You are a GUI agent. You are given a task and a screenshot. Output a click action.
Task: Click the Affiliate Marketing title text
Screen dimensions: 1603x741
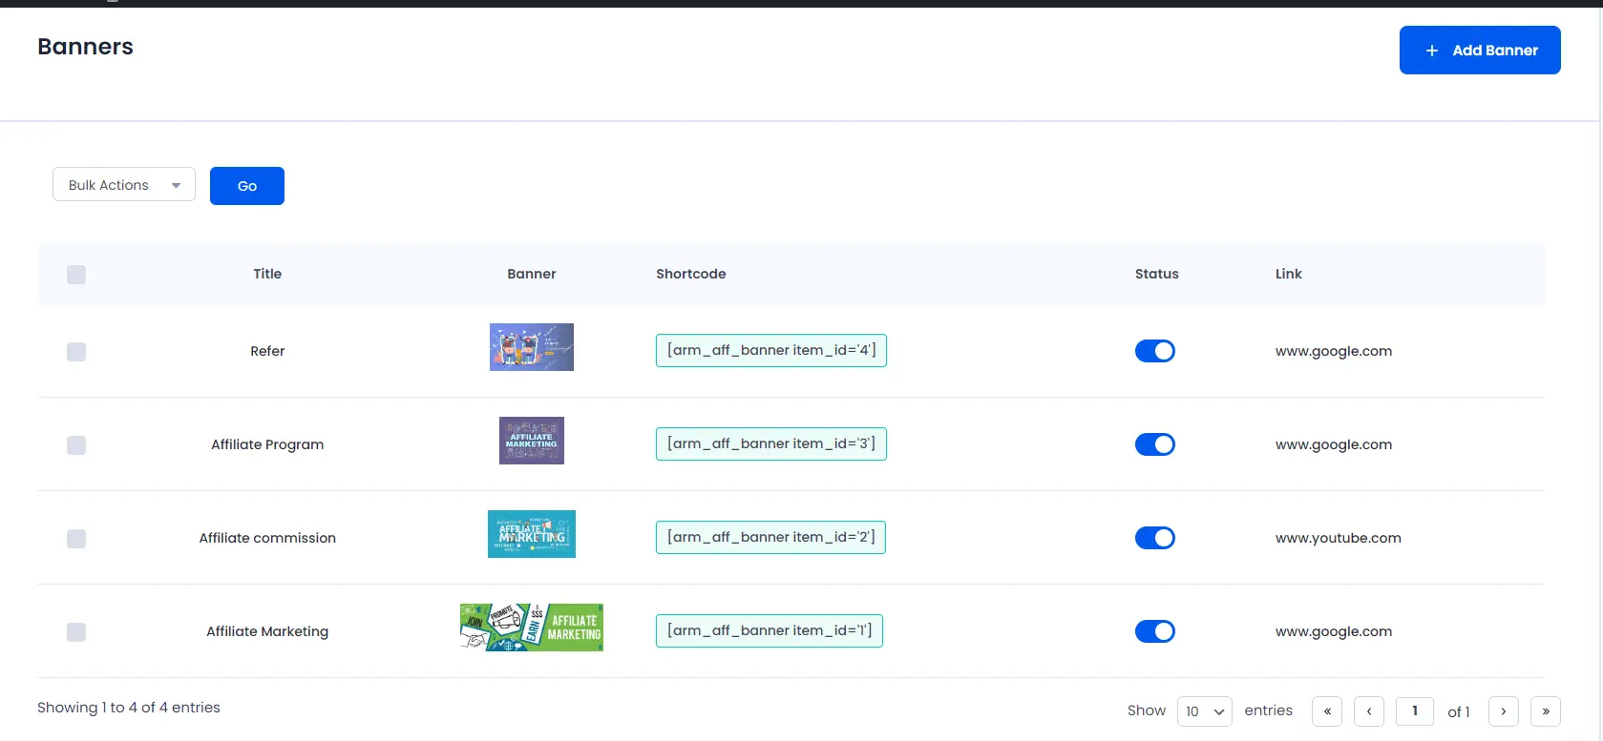point(267,631)
